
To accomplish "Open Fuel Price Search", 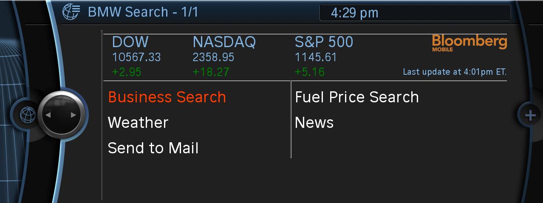I will [x=356, y=97].
